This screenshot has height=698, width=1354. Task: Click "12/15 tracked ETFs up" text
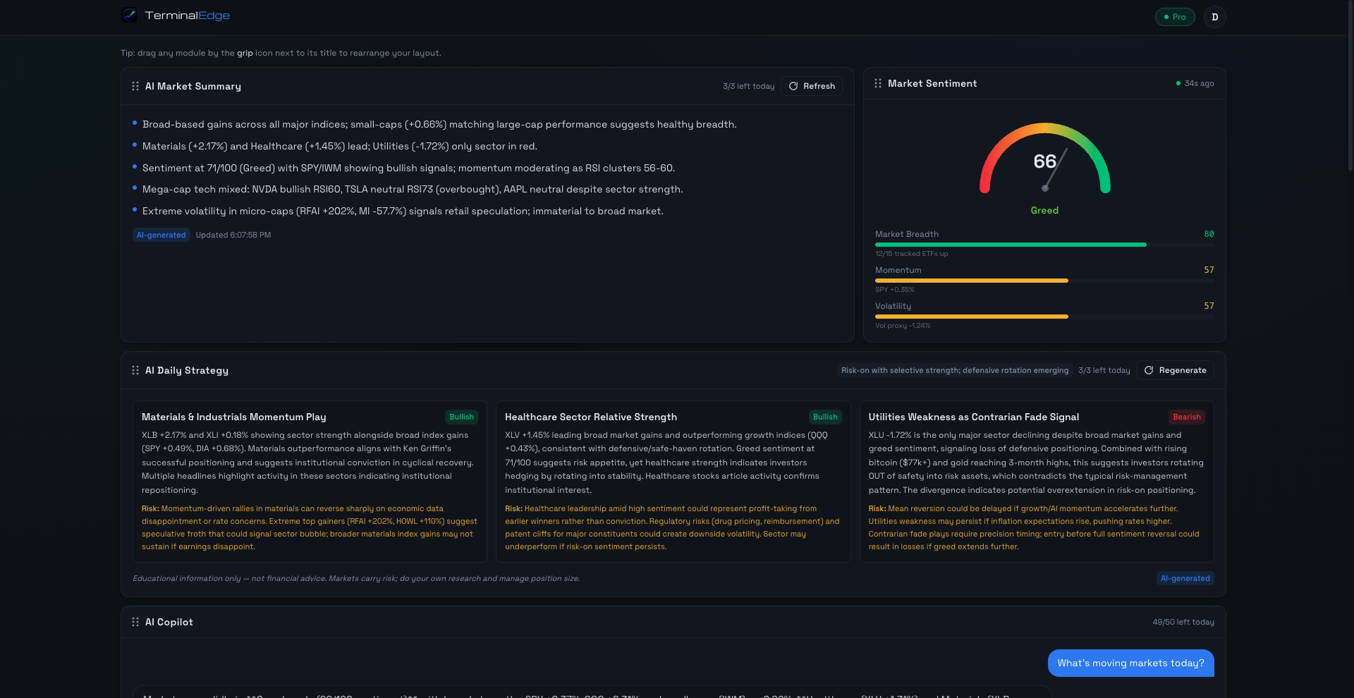point(912,254)
